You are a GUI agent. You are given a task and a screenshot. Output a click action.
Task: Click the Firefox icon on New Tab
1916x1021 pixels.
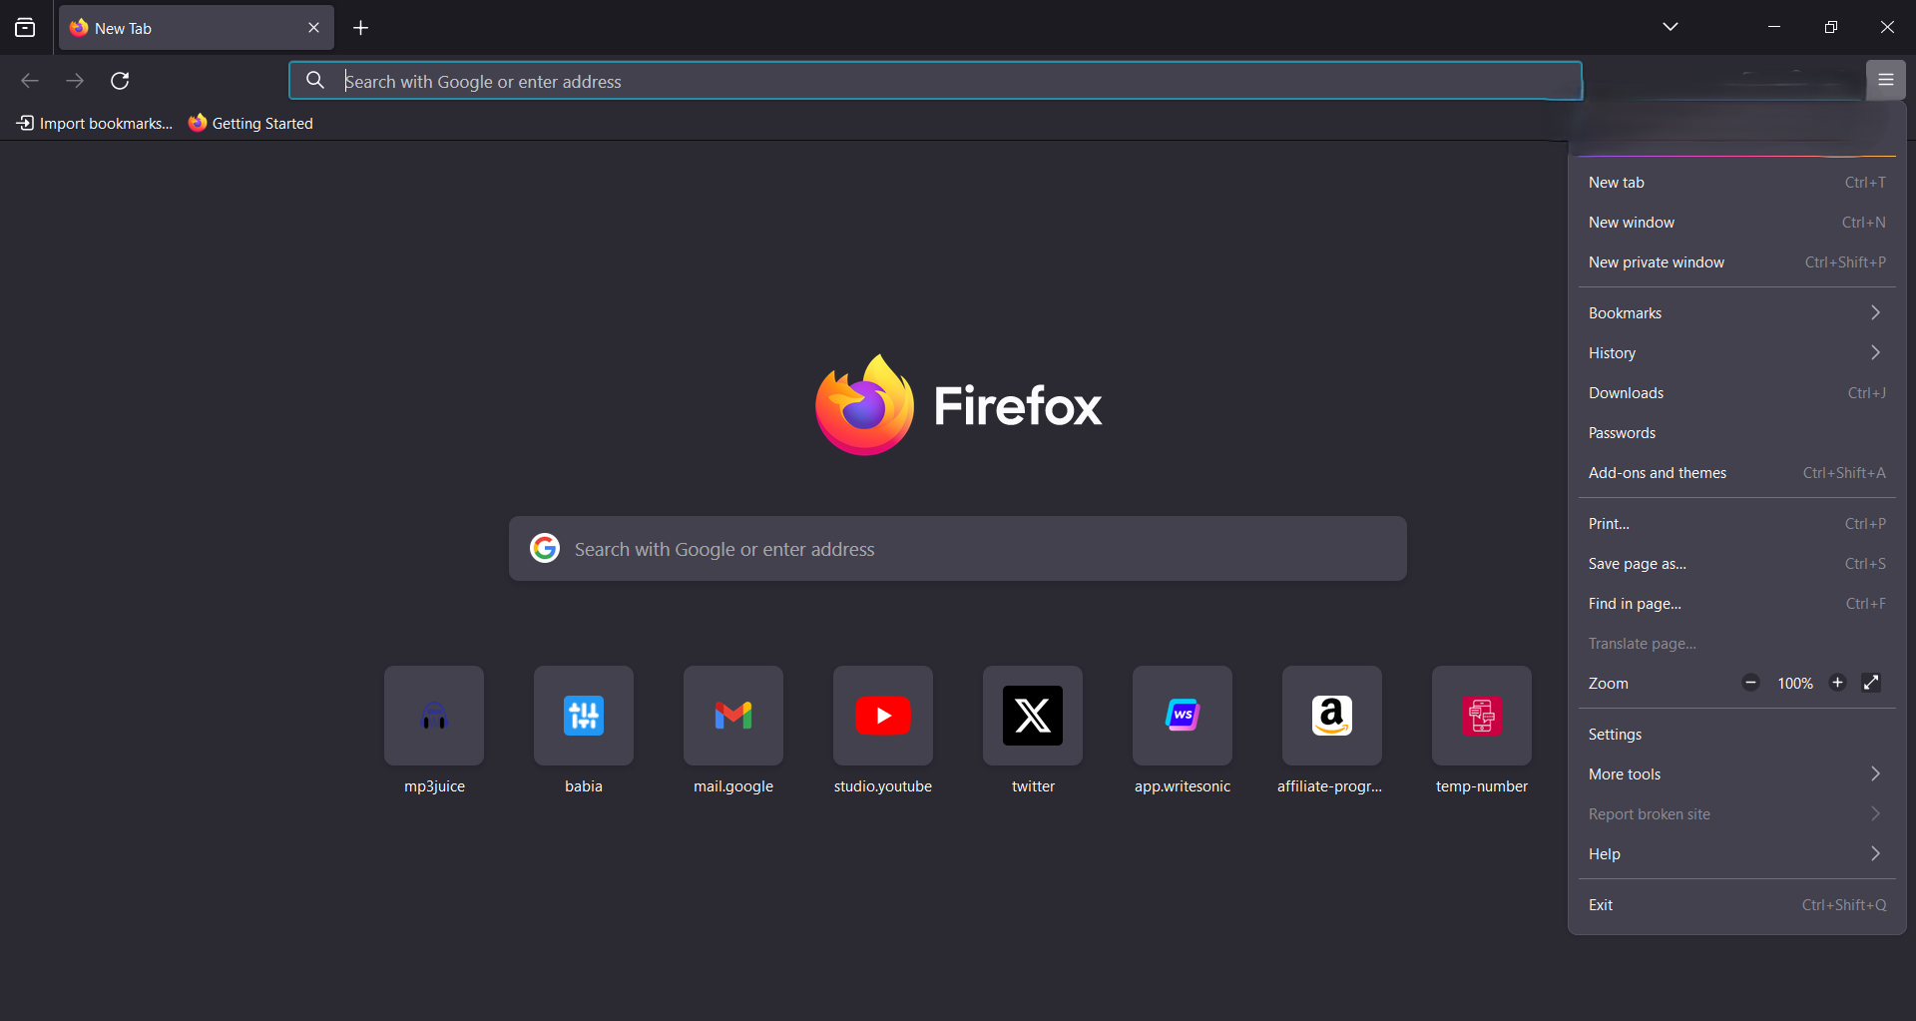click(79, 28)
